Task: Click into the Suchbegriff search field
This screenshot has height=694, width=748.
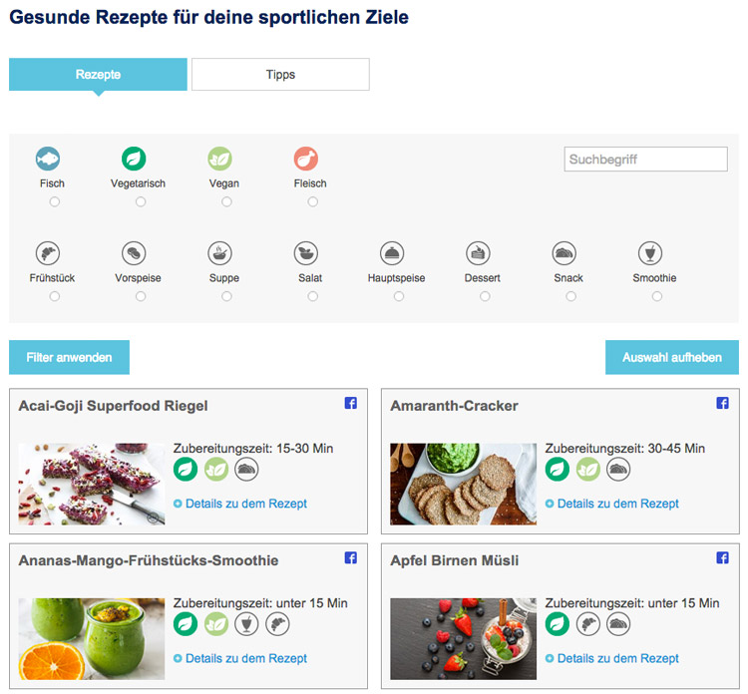Action: coord(645,160)
